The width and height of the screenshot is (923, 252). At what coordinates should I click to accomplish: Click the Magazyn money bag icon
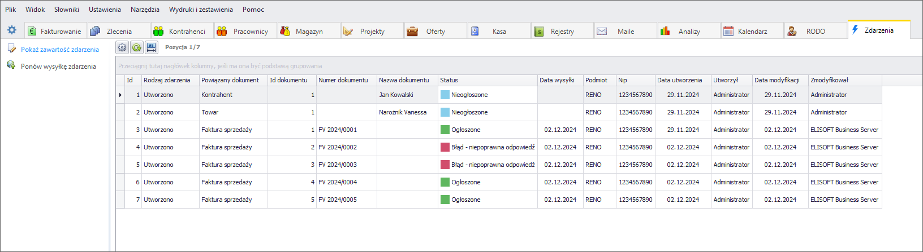click(286, 31)
